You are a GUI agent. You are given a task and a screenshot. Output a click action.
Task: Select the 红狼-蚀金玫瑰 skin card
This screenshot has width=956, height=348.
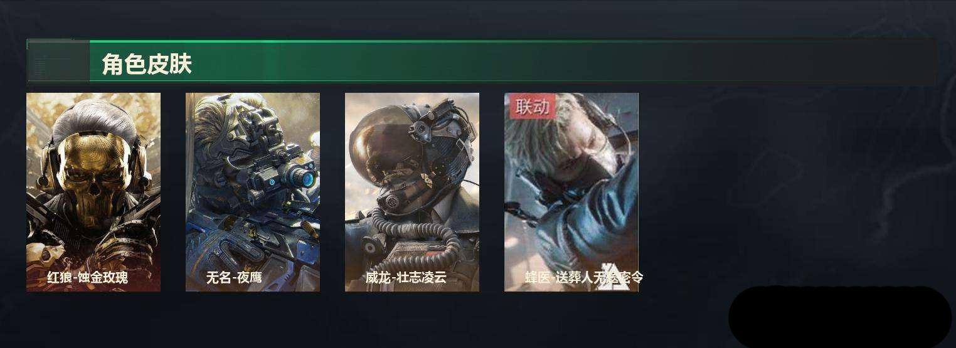(93, 192)
